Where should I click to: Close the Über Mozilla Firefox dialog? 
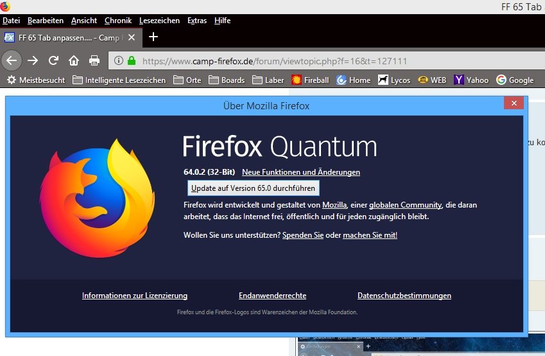pyautogui.click(x=514, y=103)
